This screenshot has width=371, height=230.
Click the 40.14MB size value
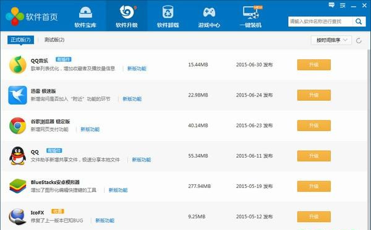click(198, 126)
